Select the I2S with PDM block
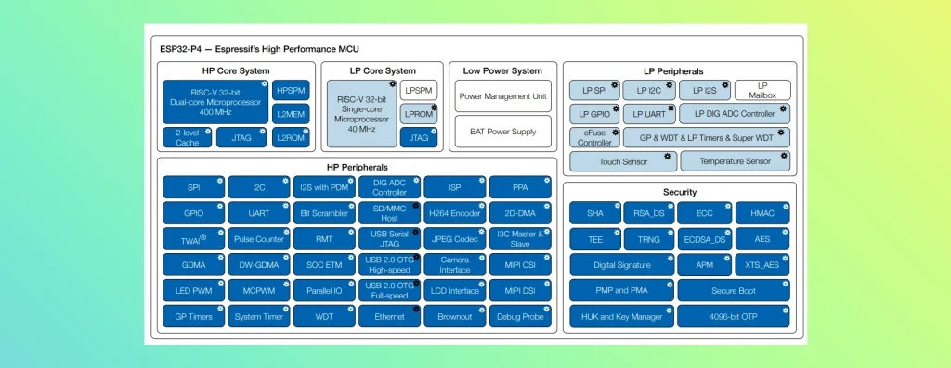951x368 pixels. (x=324, y=187)
